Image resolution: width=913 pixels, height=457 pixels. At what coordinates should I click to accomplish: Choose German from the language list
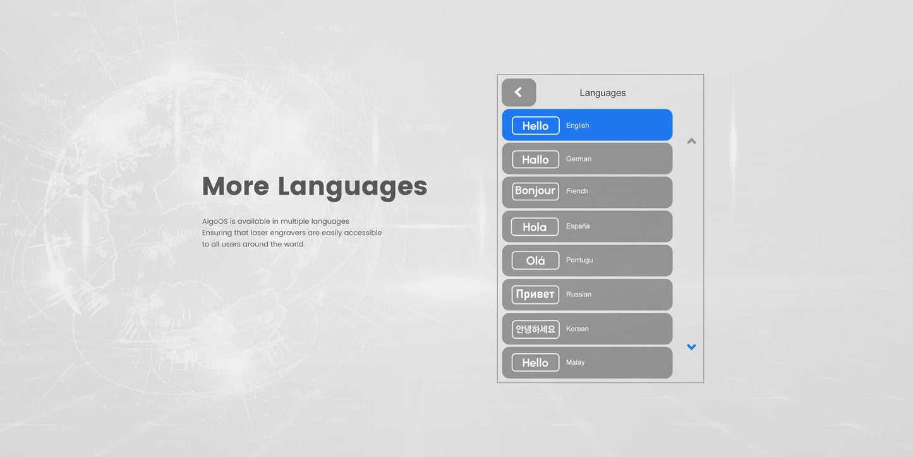coord(587,159)
